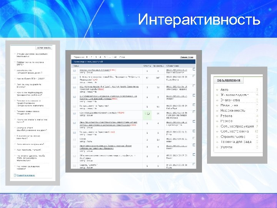
Task: Tick the checkbox of topic updated by Николай
Action: tap(194, 69)
